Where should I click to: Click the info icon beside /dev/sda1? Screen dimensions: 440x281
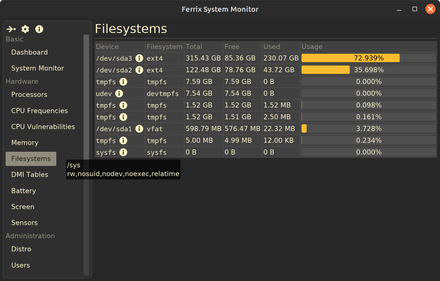click(139, 129)
